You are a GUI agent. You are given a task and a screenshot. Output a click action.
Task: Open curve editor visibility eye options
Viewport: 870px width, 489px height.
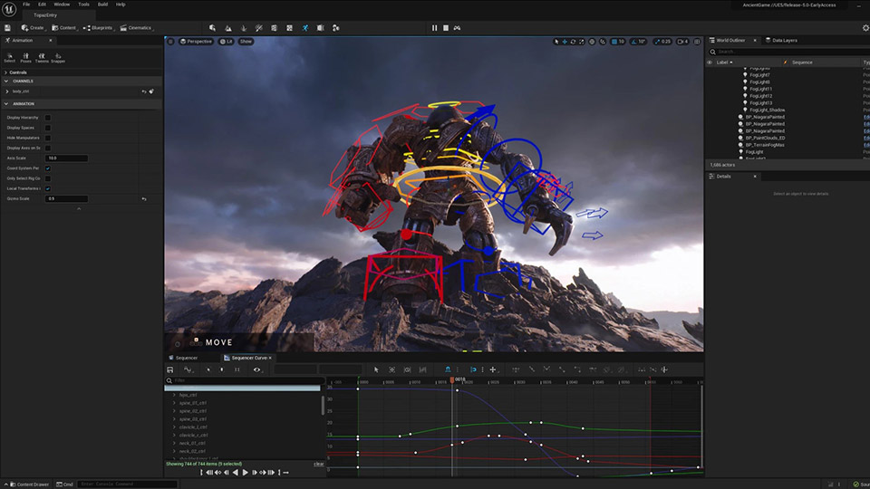click(256, 369)
